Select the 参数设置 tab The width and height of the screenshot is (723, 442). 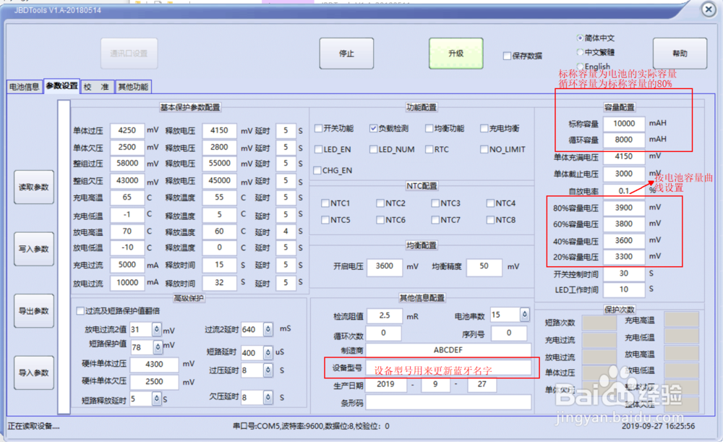[x=61, y=86]
